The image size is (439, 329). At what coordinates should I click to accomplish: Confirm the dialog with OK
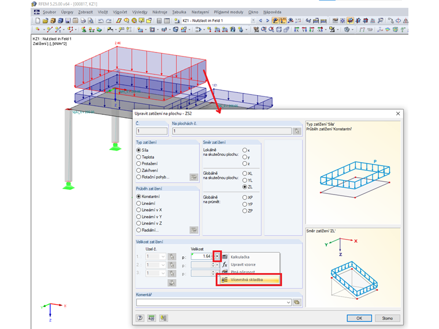point(359,318)
